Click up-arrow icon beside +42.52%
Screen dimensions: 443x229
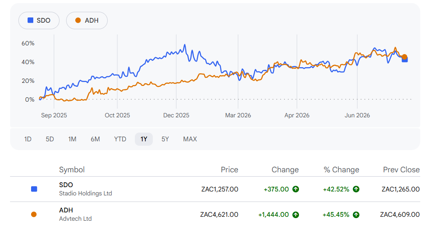click(356, 189)
